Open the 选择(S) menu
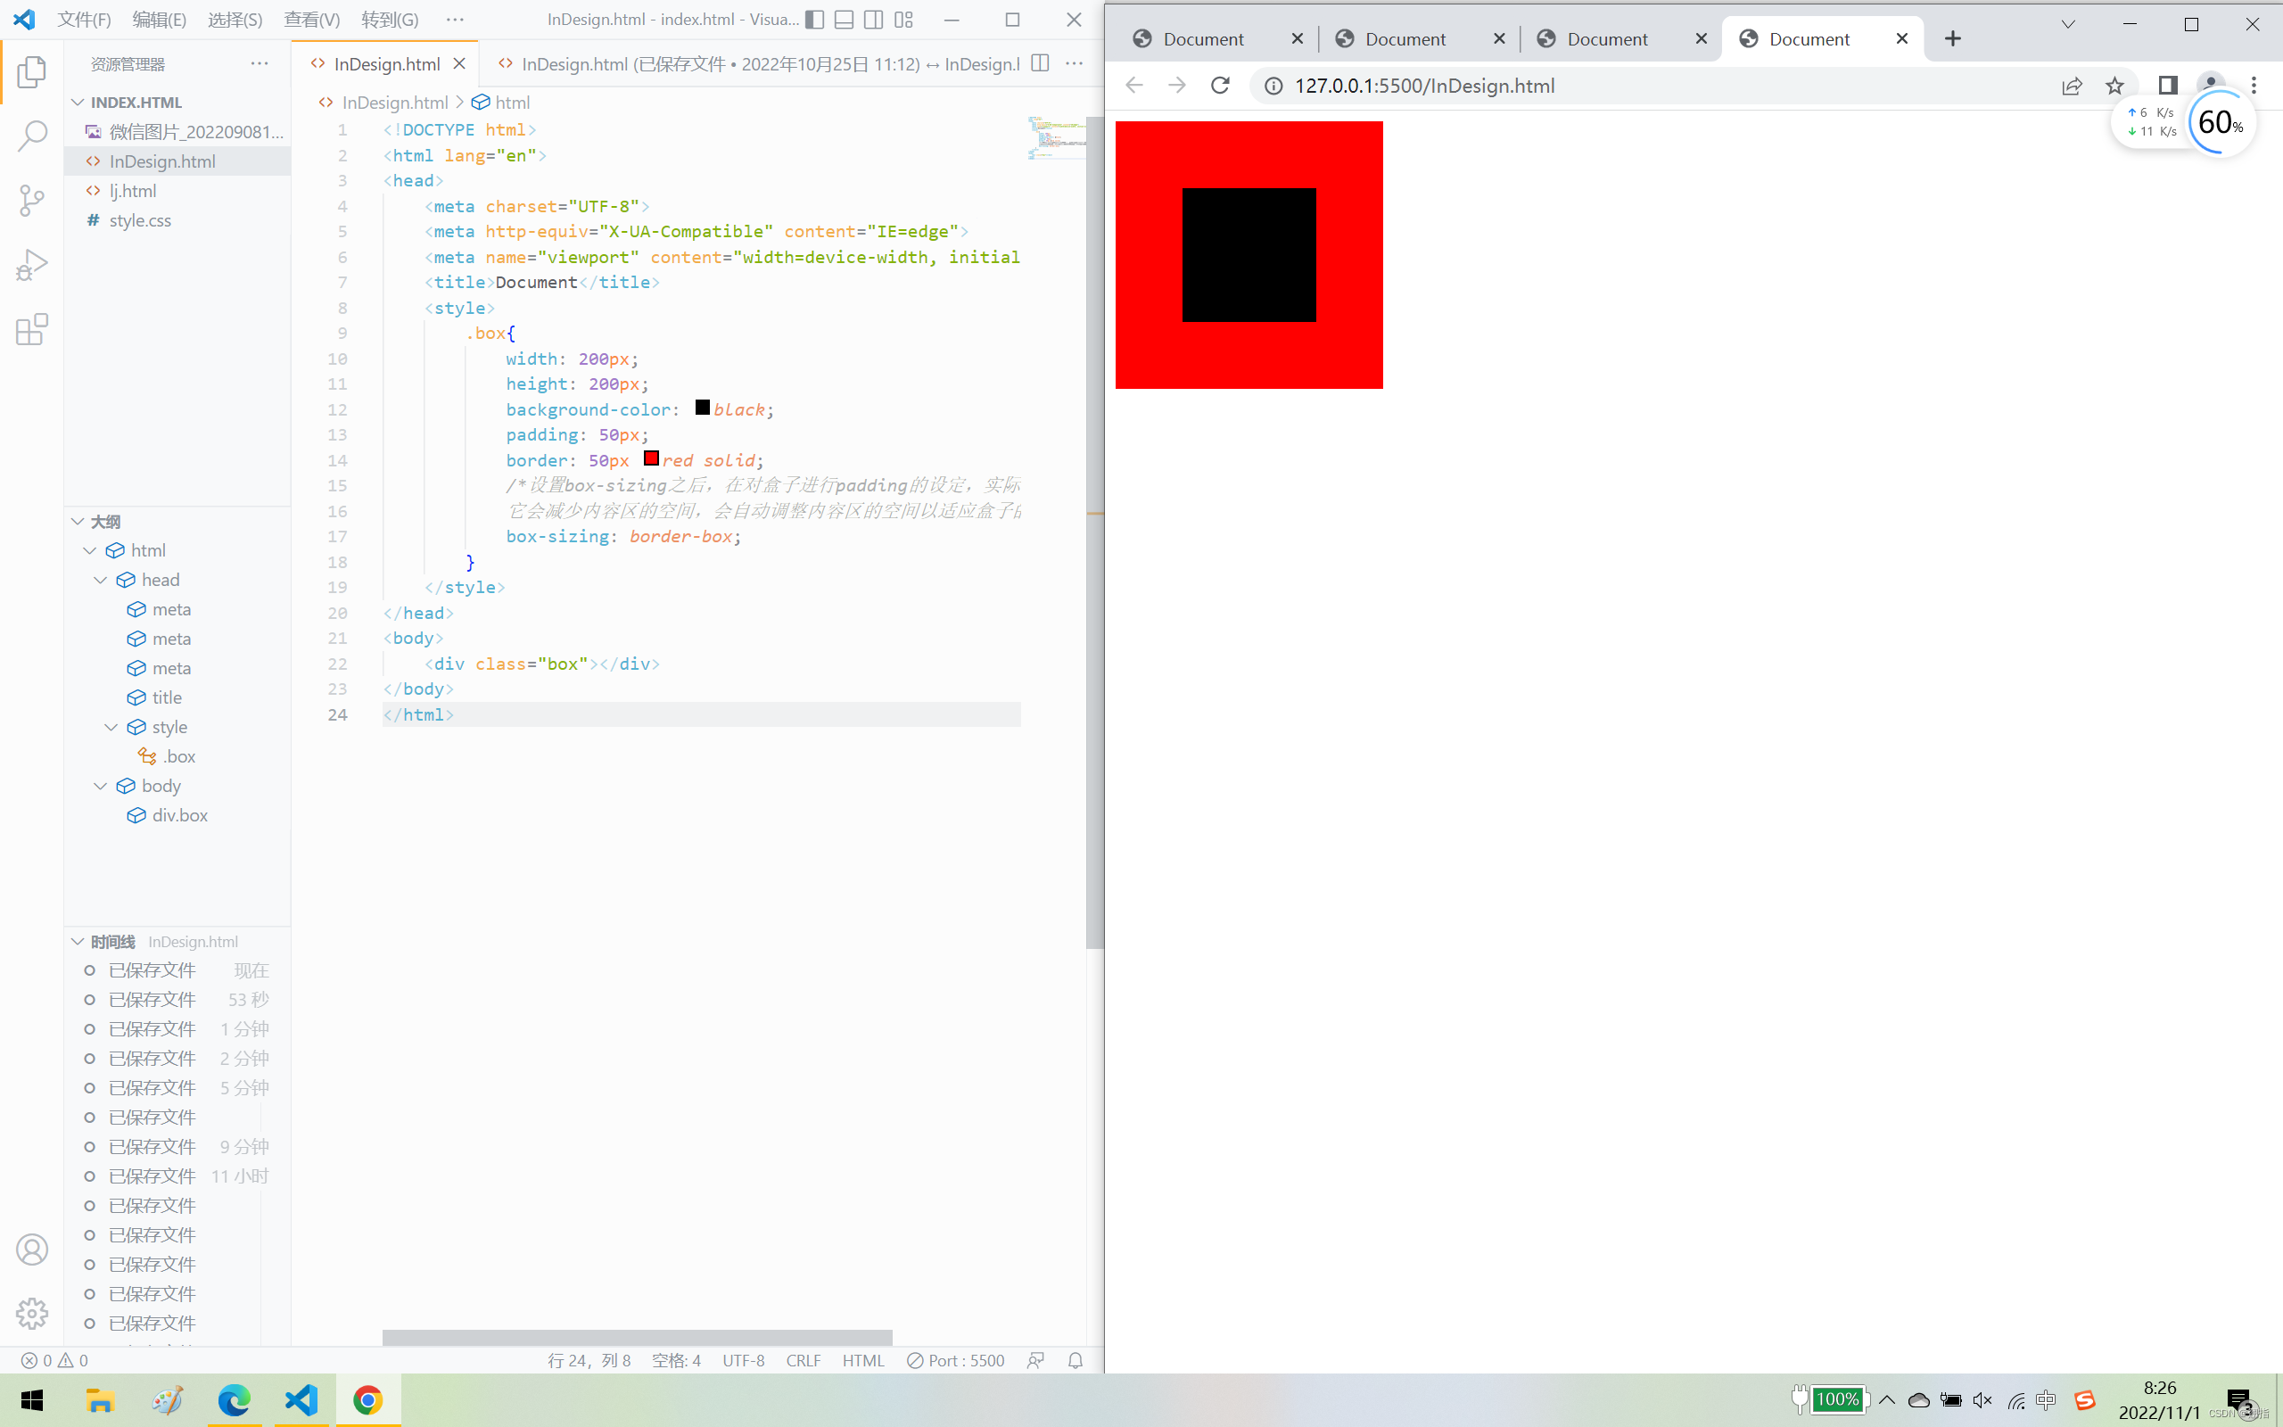 click(x=235, y=20)
